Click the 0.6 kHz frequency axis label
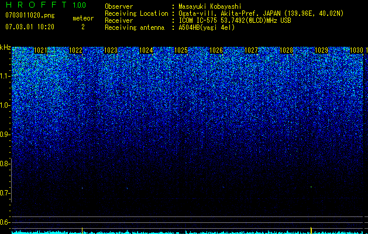368x234 pixels. pyautogui.click(x=5, y=222)
